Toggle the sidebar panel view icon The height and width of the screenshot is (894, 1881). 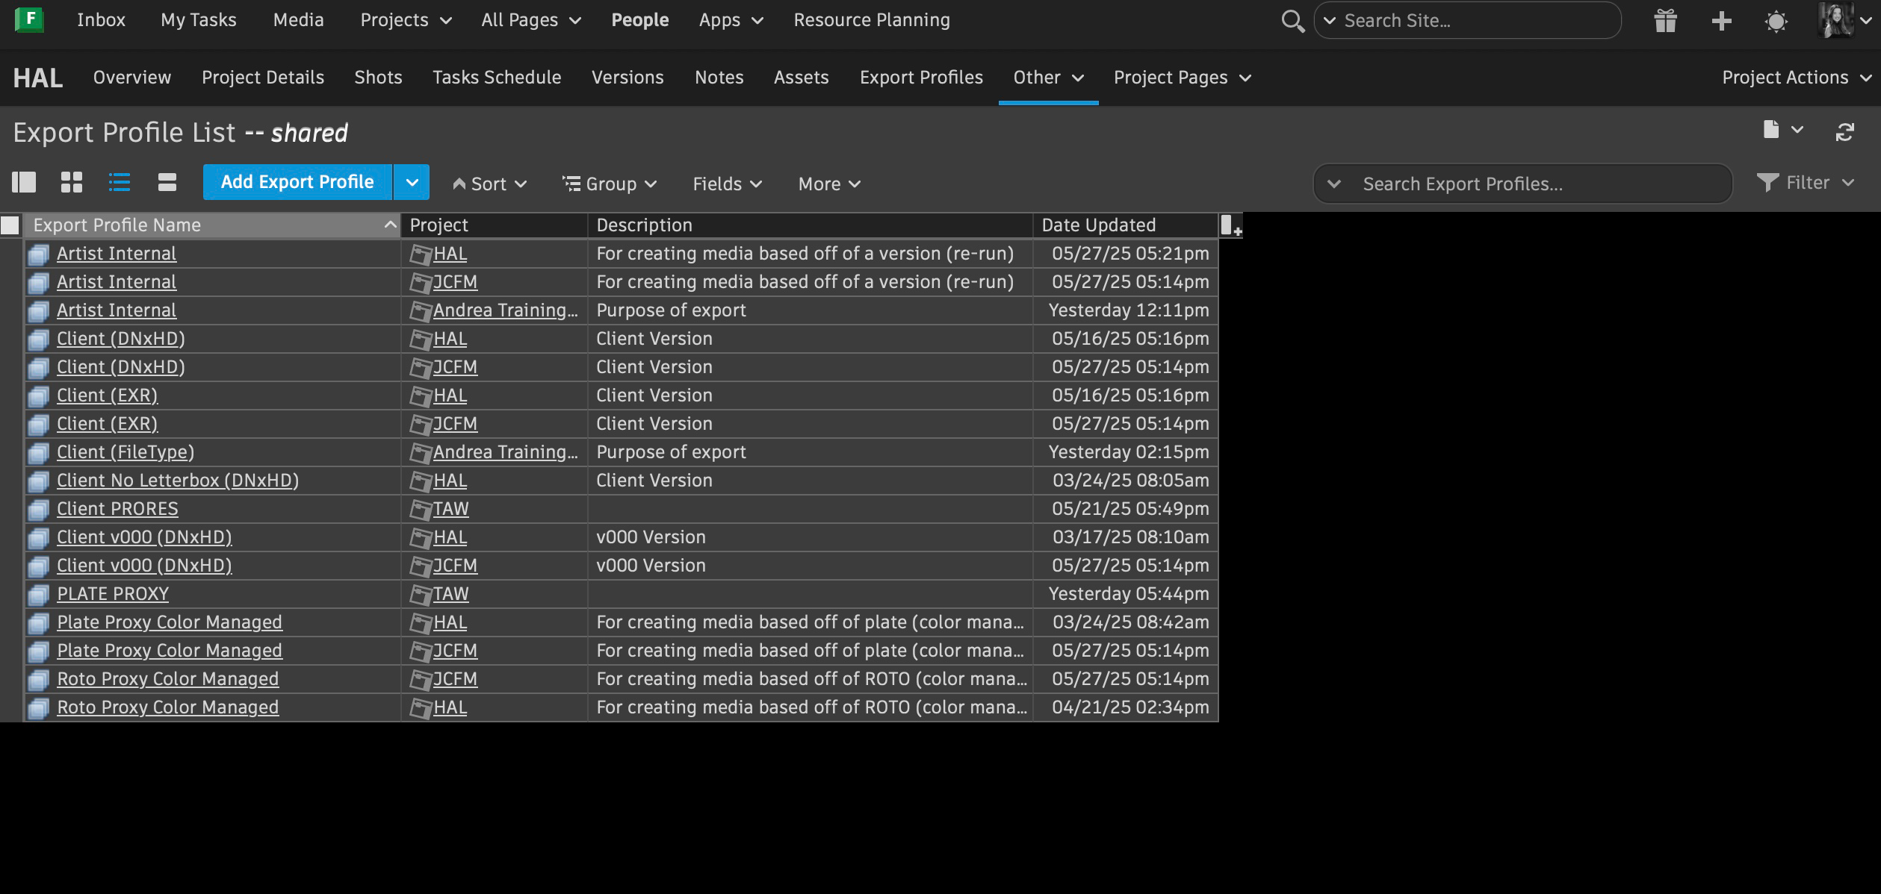24,183
